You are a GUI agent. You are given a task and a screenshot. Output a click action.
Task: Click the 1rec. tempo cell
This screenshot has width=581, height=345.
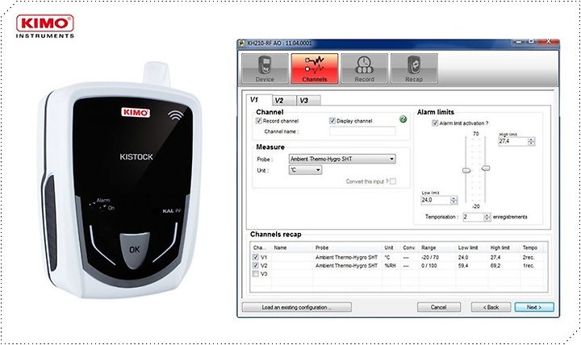529,266
